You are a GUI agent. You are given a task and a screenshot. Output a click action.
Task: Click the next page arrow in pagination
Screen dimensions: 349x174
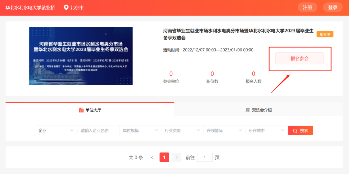coord(177,157)
